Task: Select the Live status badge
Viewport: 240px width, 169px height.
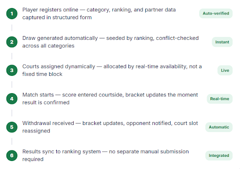Action: (x=225, y=70)
